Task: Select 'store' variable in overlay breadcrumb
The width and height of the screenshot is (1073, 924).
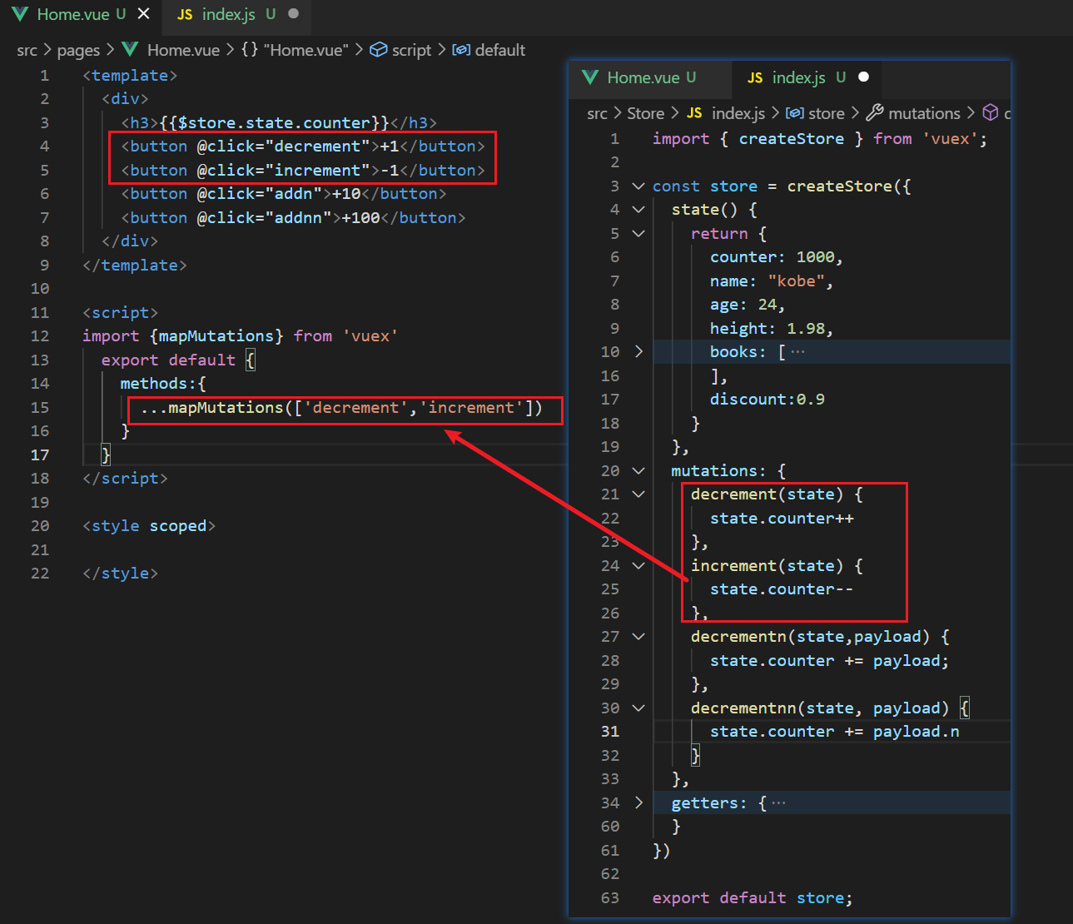Action: pyautogui.click(x=827, y=113)
